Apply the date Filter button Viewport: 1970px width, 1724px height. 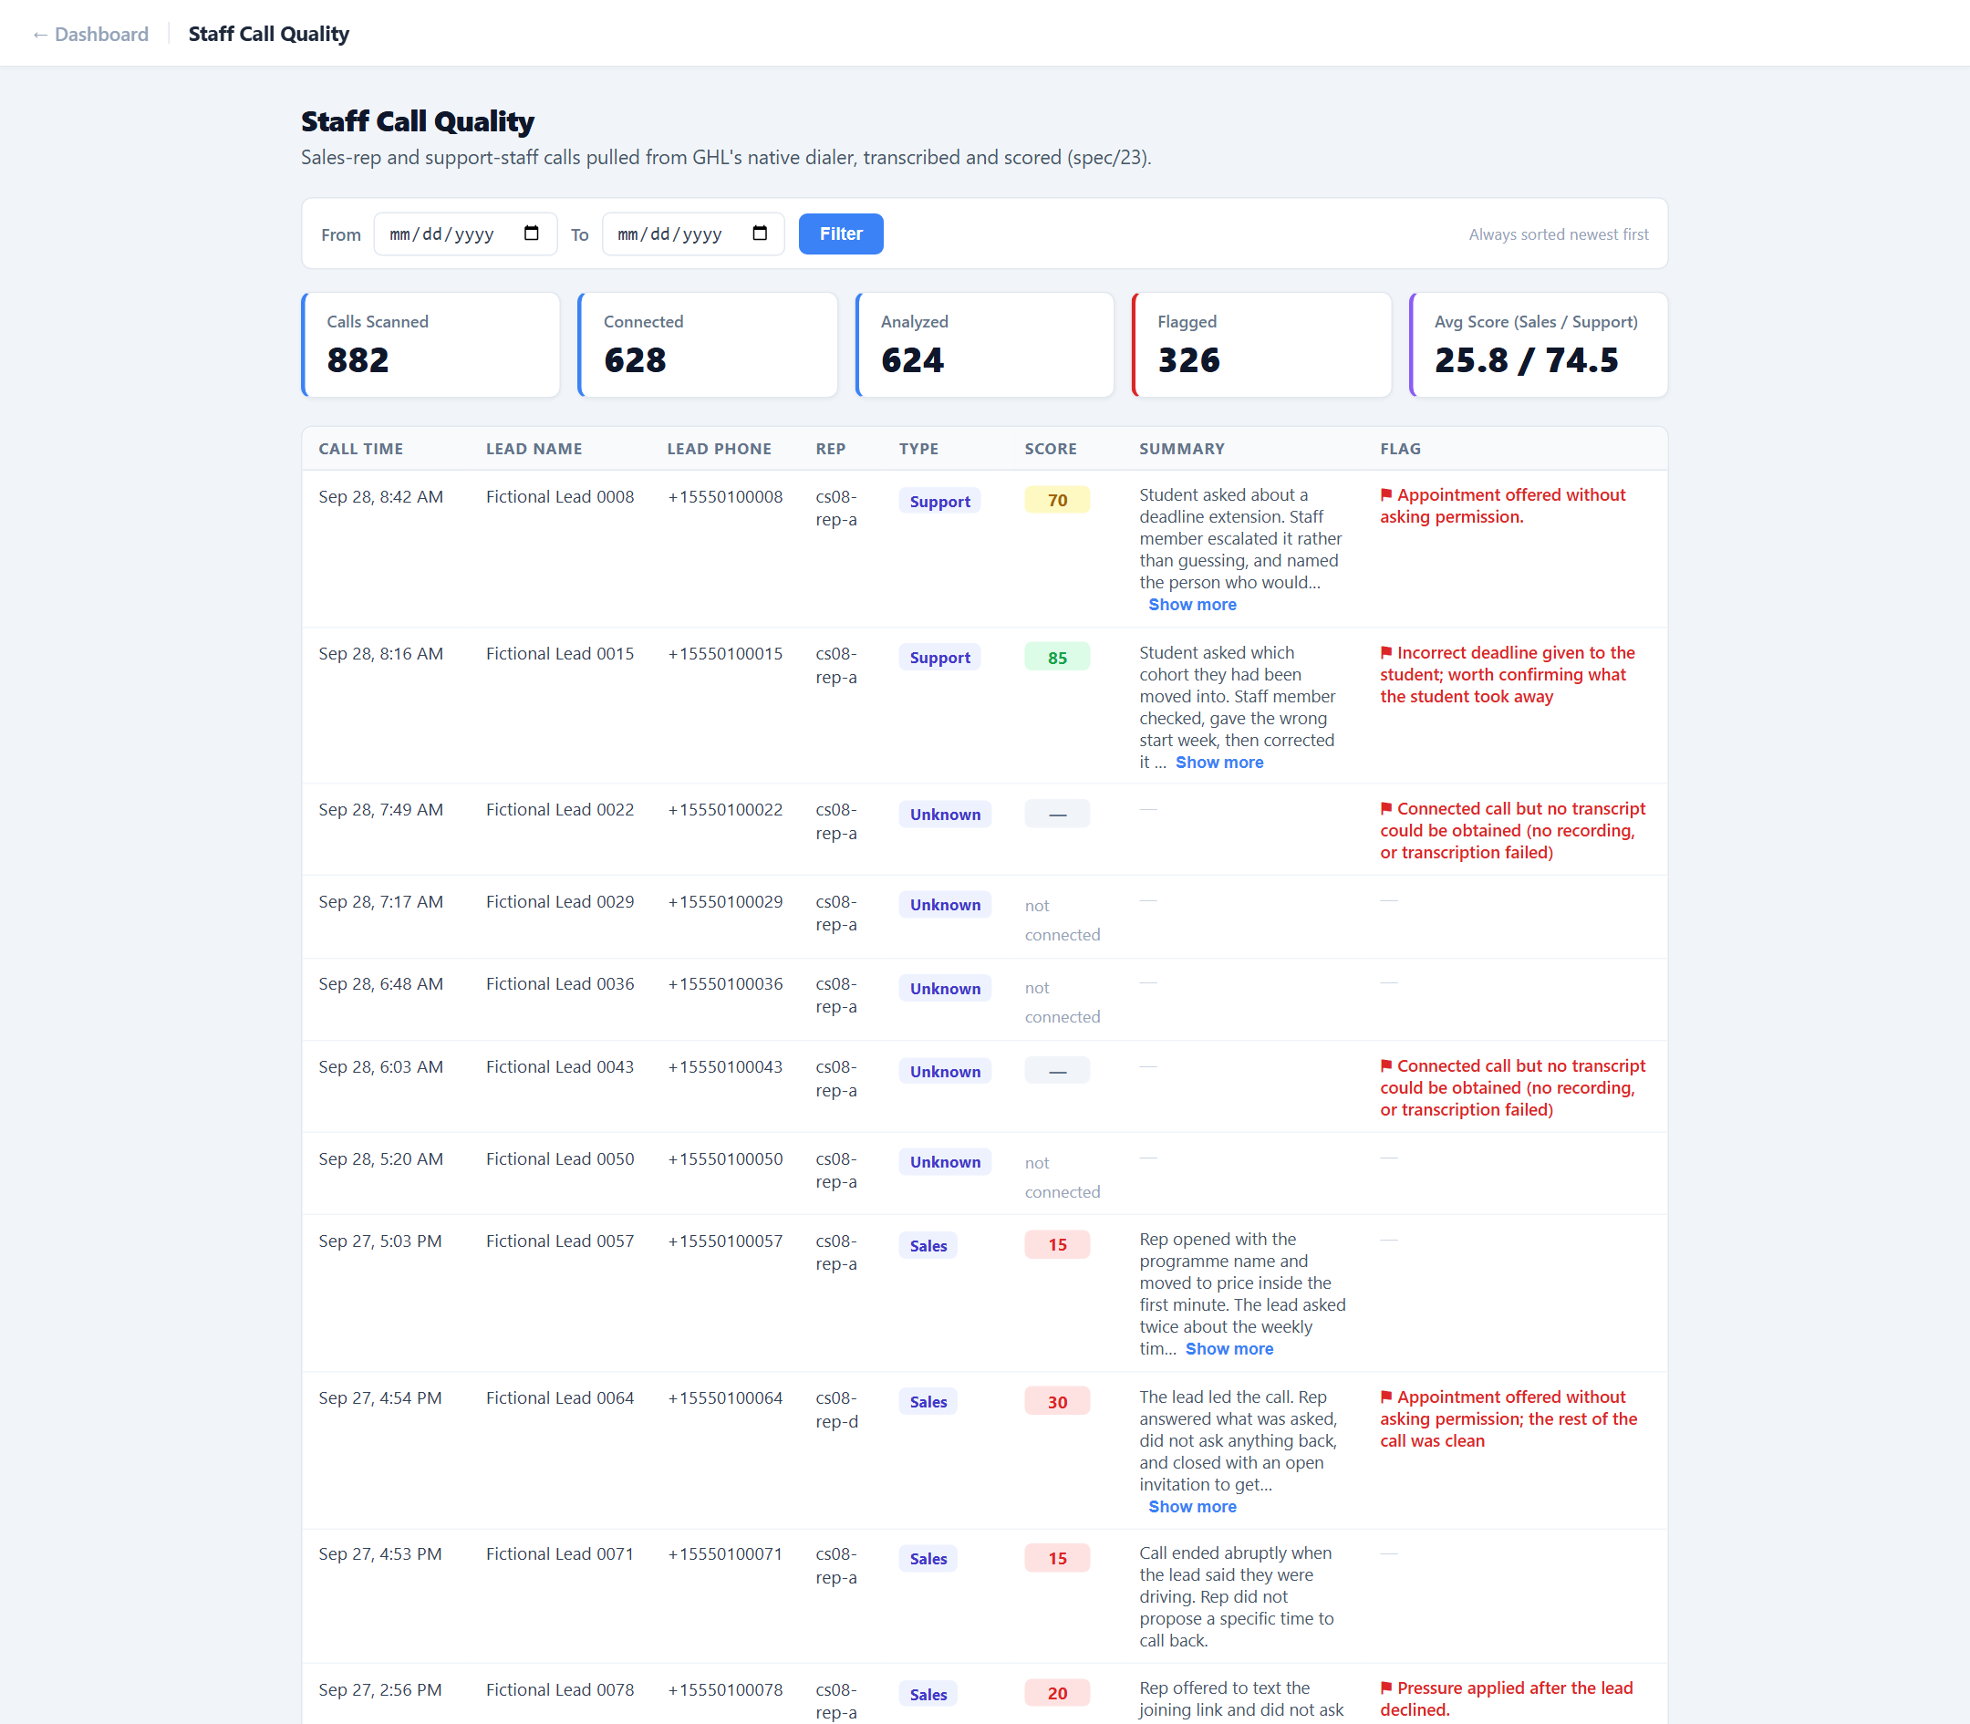click(841, 234)
